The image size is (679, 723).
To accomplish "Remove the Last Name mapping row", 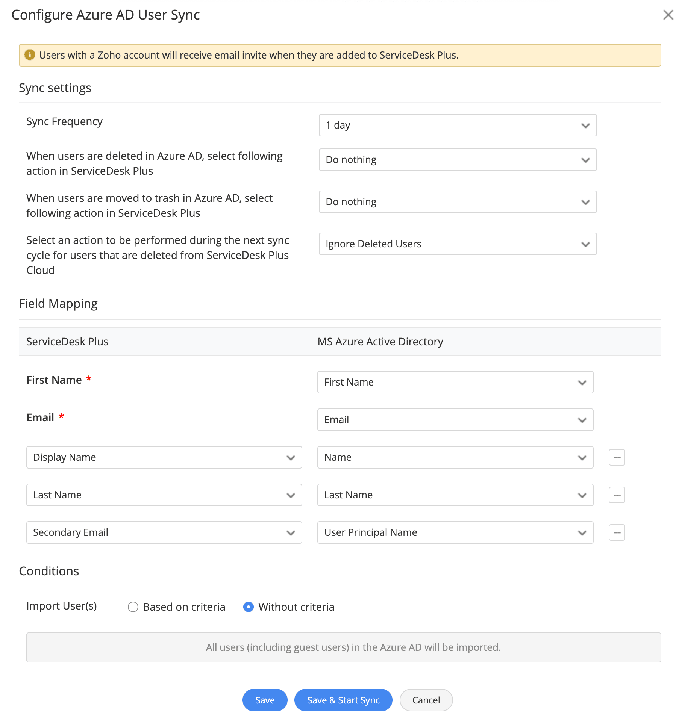I will [x=617, y=495].
